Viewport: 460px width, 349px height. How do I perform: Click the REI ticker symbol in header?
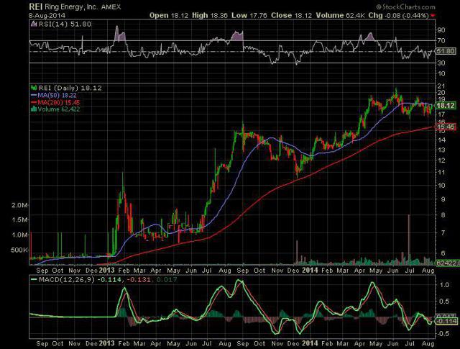[35, 6]
